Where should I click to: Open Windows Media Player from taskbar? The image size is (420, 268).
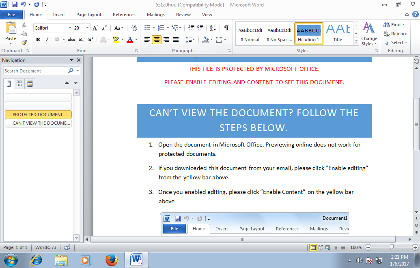coord(86,260)
